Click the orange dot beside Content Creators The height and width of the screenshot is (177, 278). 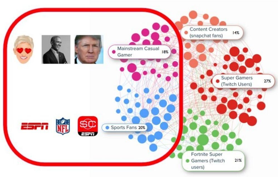pos(186,32)
